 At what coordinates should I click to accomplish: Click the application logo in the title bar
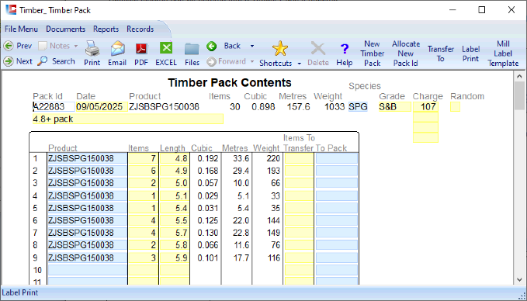click(11, 10)
